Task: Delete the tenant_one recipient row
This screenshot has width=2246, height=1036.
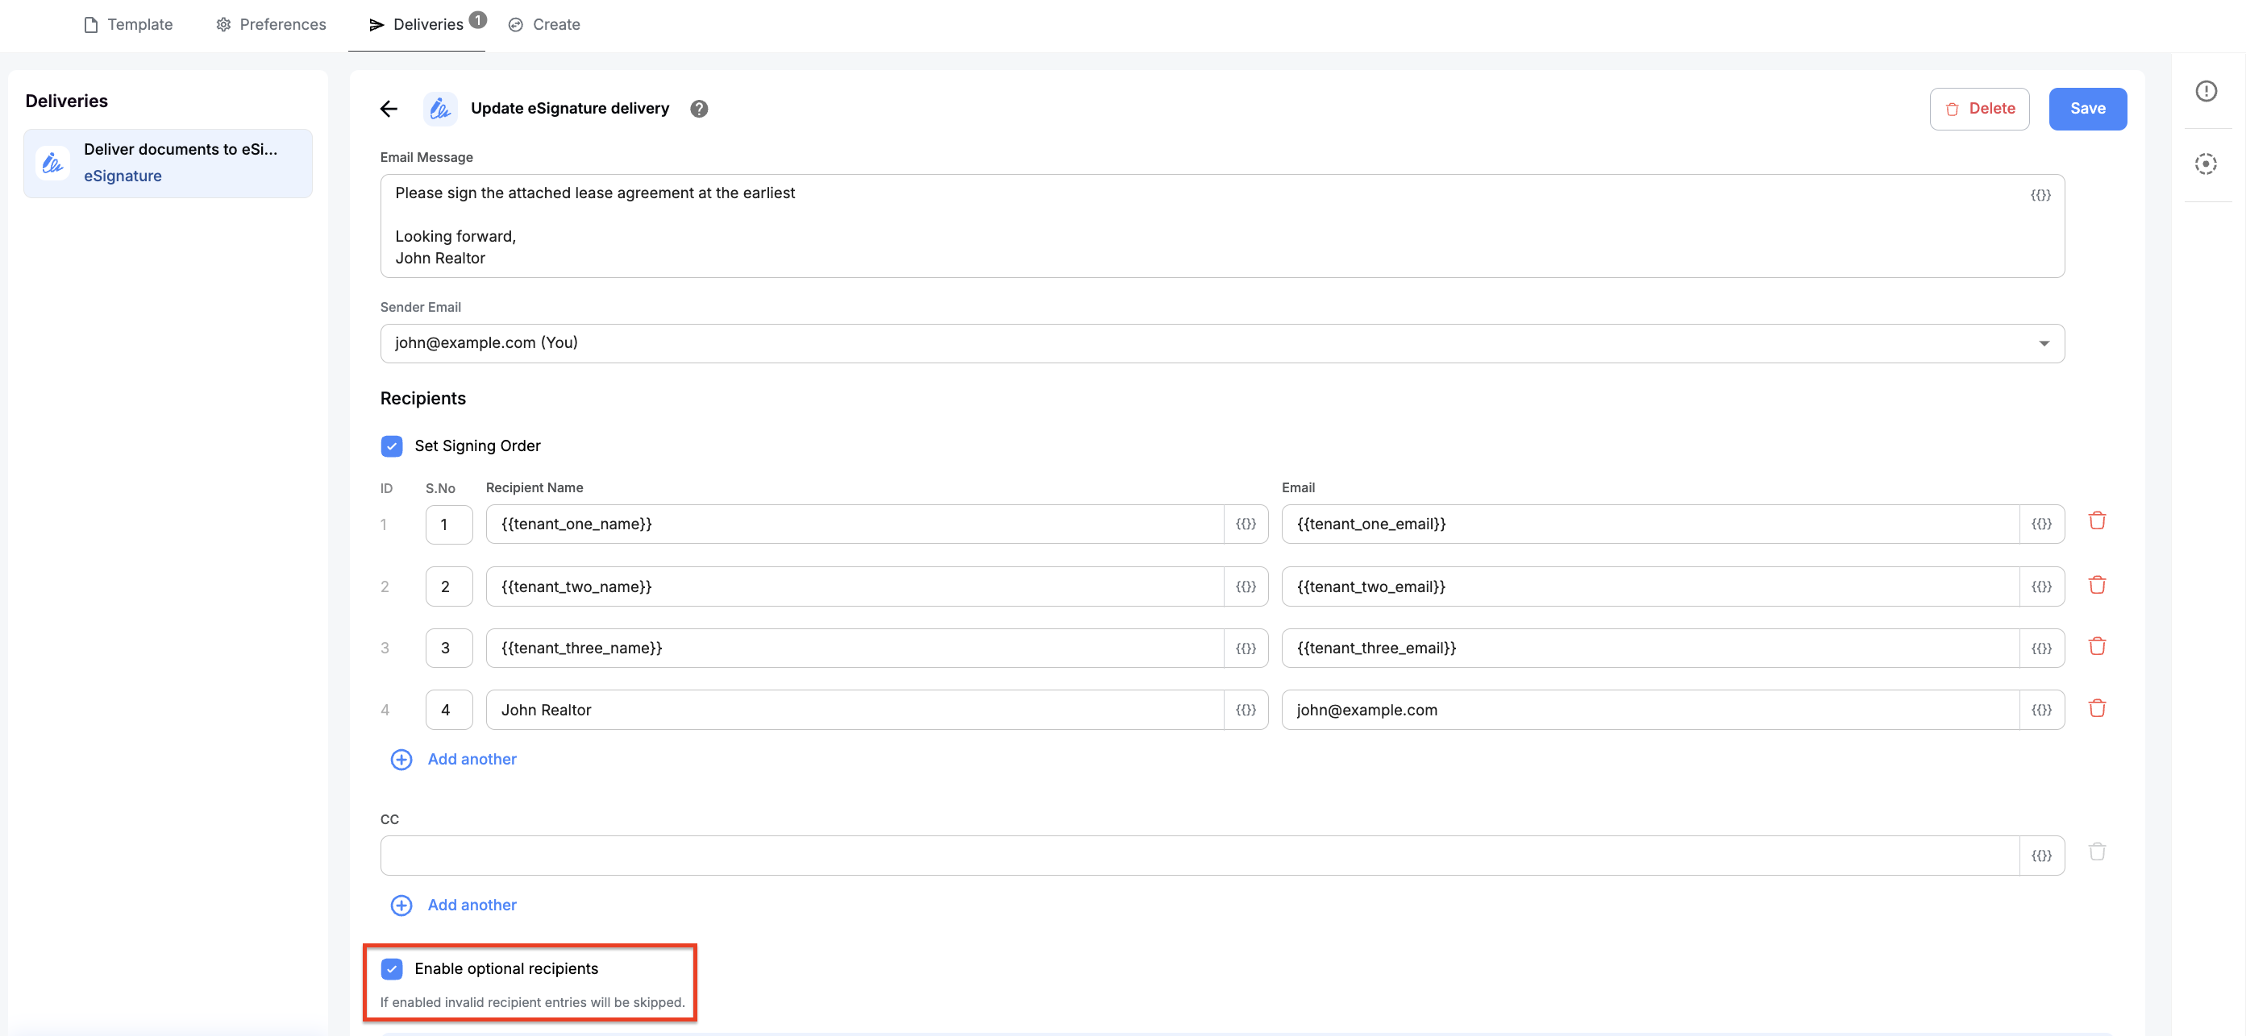Action: pos(2097,521)
